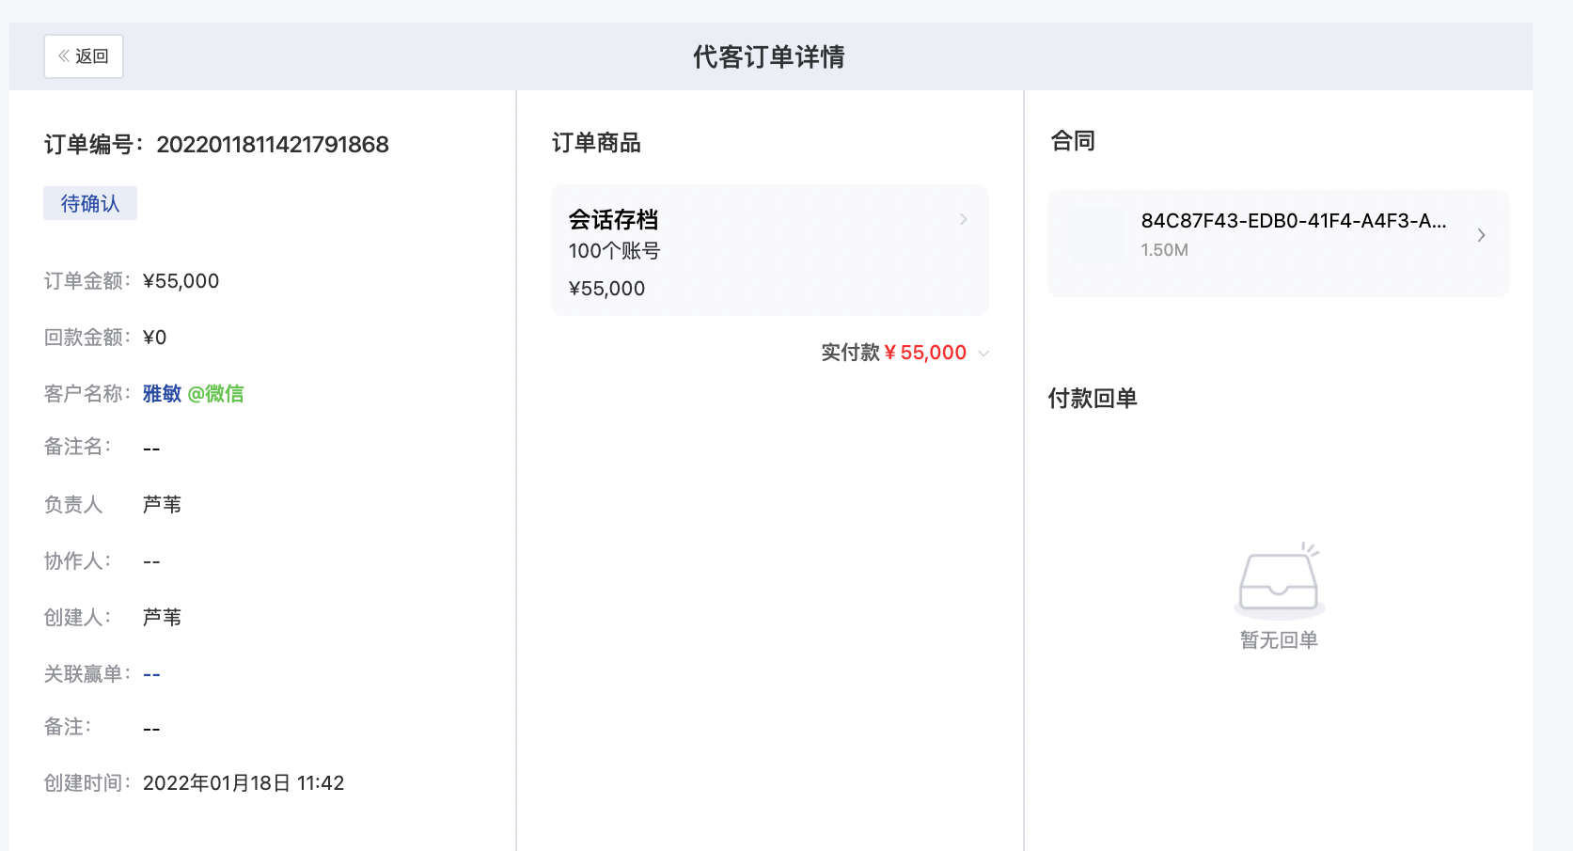Click the contract row right chevron

coord(1482,235)
